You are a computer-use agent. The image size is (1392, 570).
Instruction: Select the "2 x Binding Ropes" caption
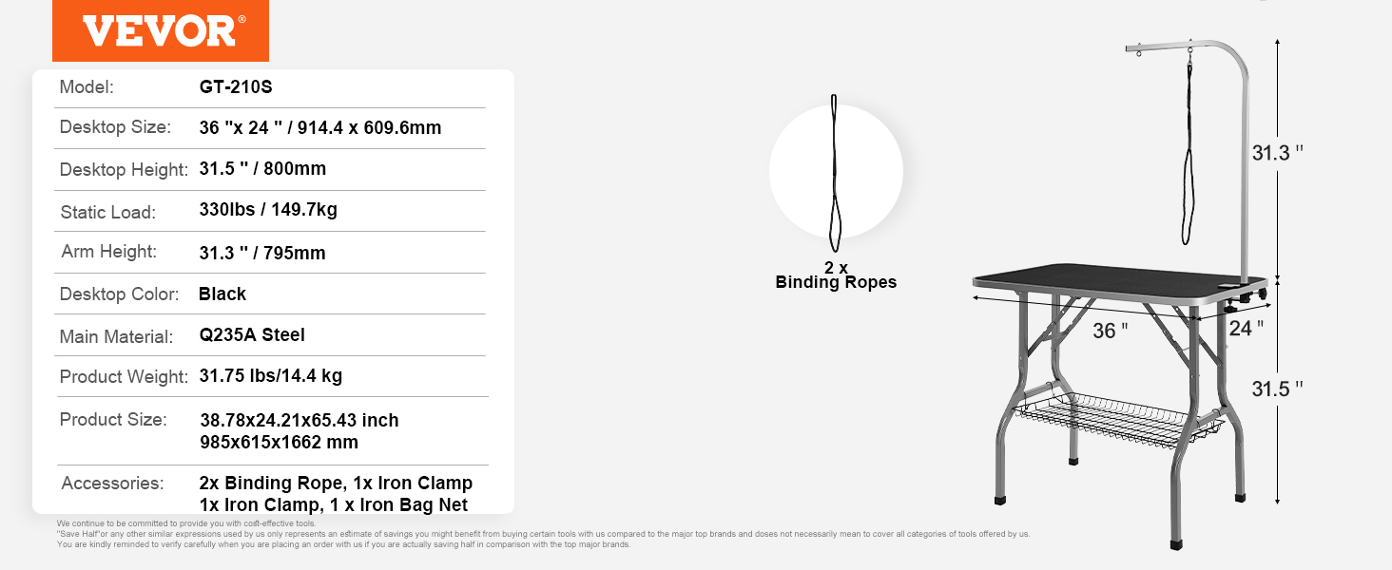pyautogui.click(x=836, y=275)
